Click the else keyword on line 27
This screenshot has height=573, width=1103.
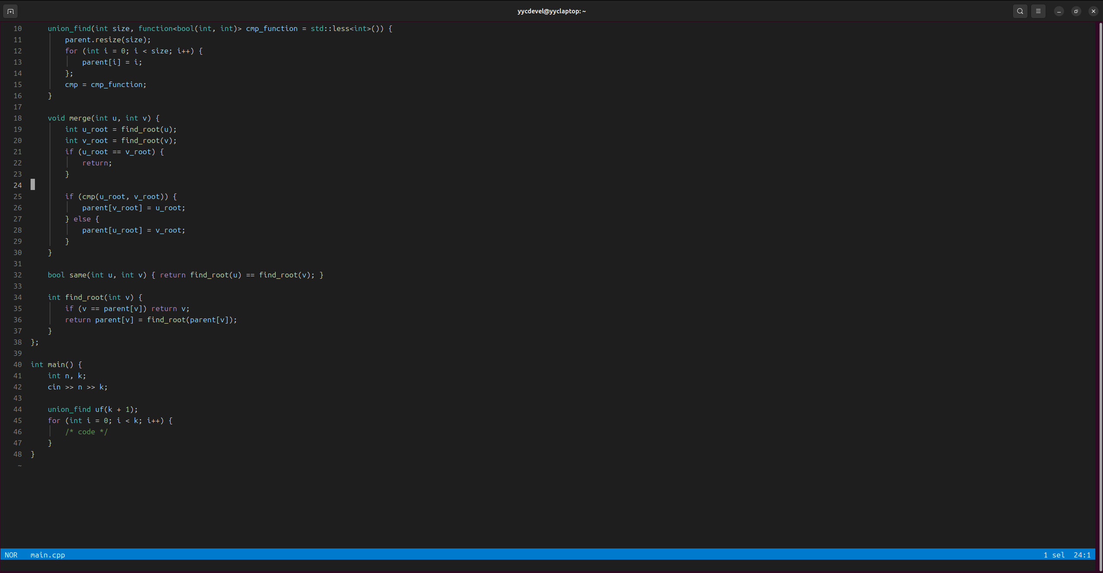82,219
